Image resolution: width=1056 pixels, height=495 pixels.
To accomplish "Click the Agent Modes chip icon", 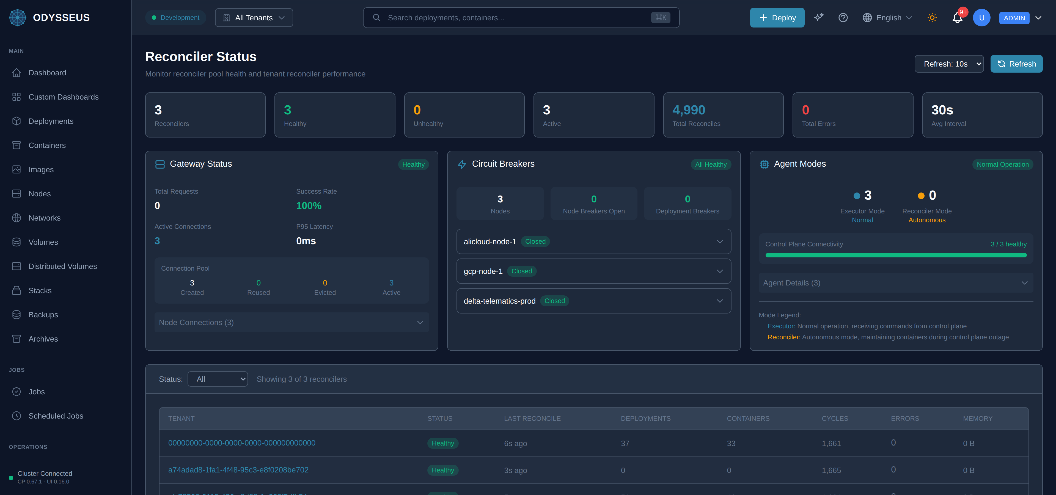I will 764,164.
